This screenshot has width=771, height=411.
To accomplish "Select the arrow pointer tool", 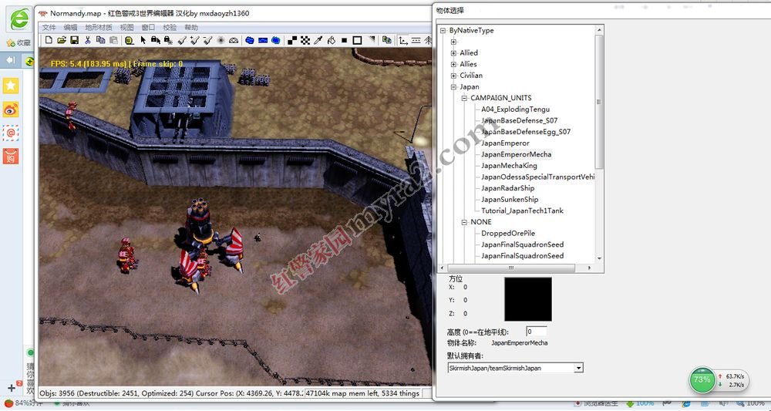I will point(143,40).
